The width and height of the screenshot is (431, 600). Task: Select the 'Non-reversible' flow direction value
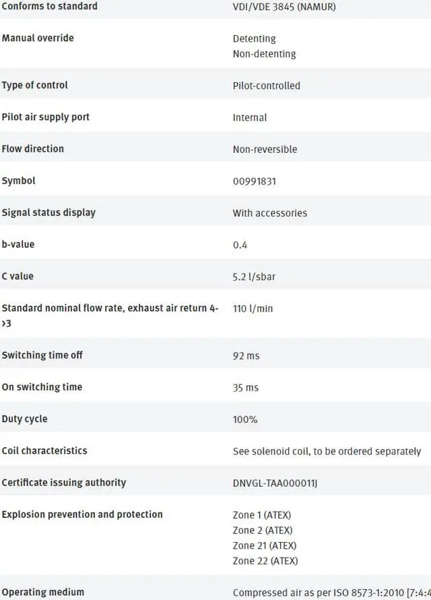265,149
